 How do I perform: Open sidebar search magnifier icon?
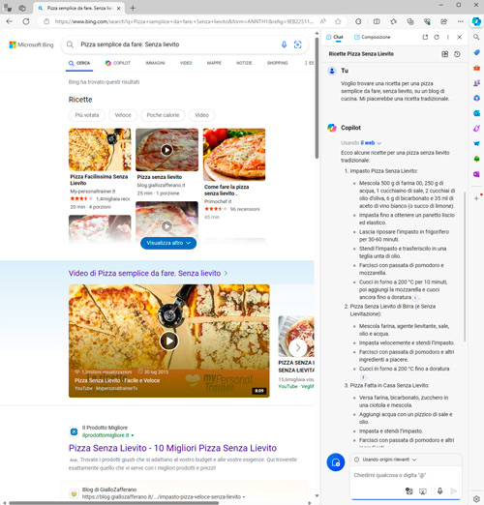click(476, 37)
